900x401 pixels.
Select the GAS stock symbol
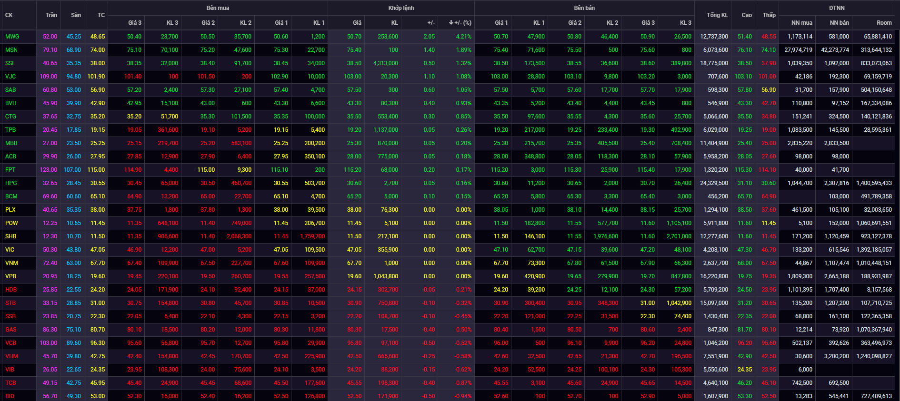click(x=11, y=330)
